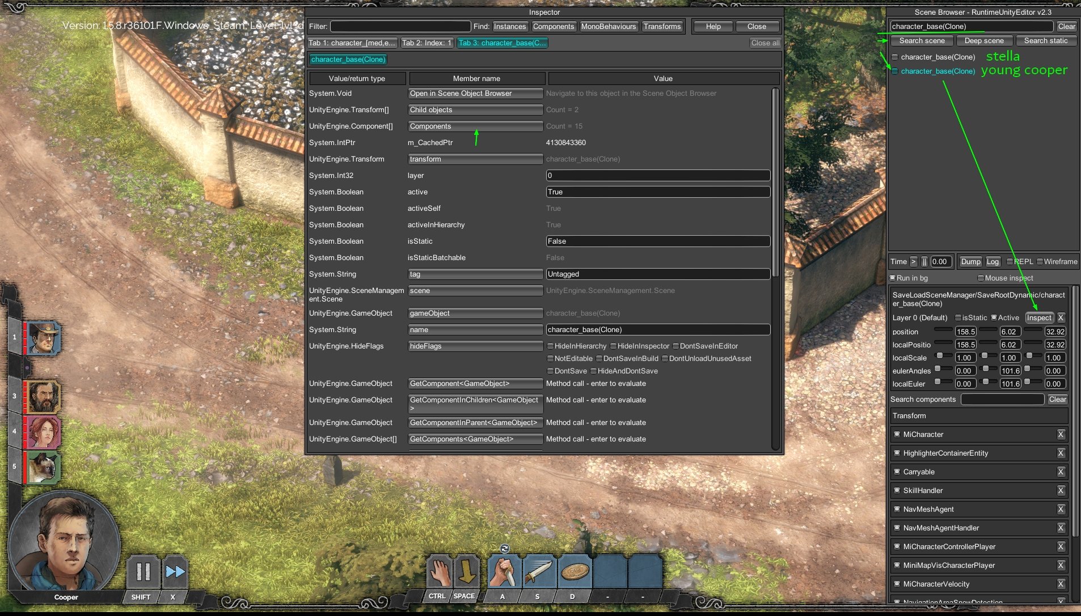
Task: Click Find Instances button
Action: point(510,27)
